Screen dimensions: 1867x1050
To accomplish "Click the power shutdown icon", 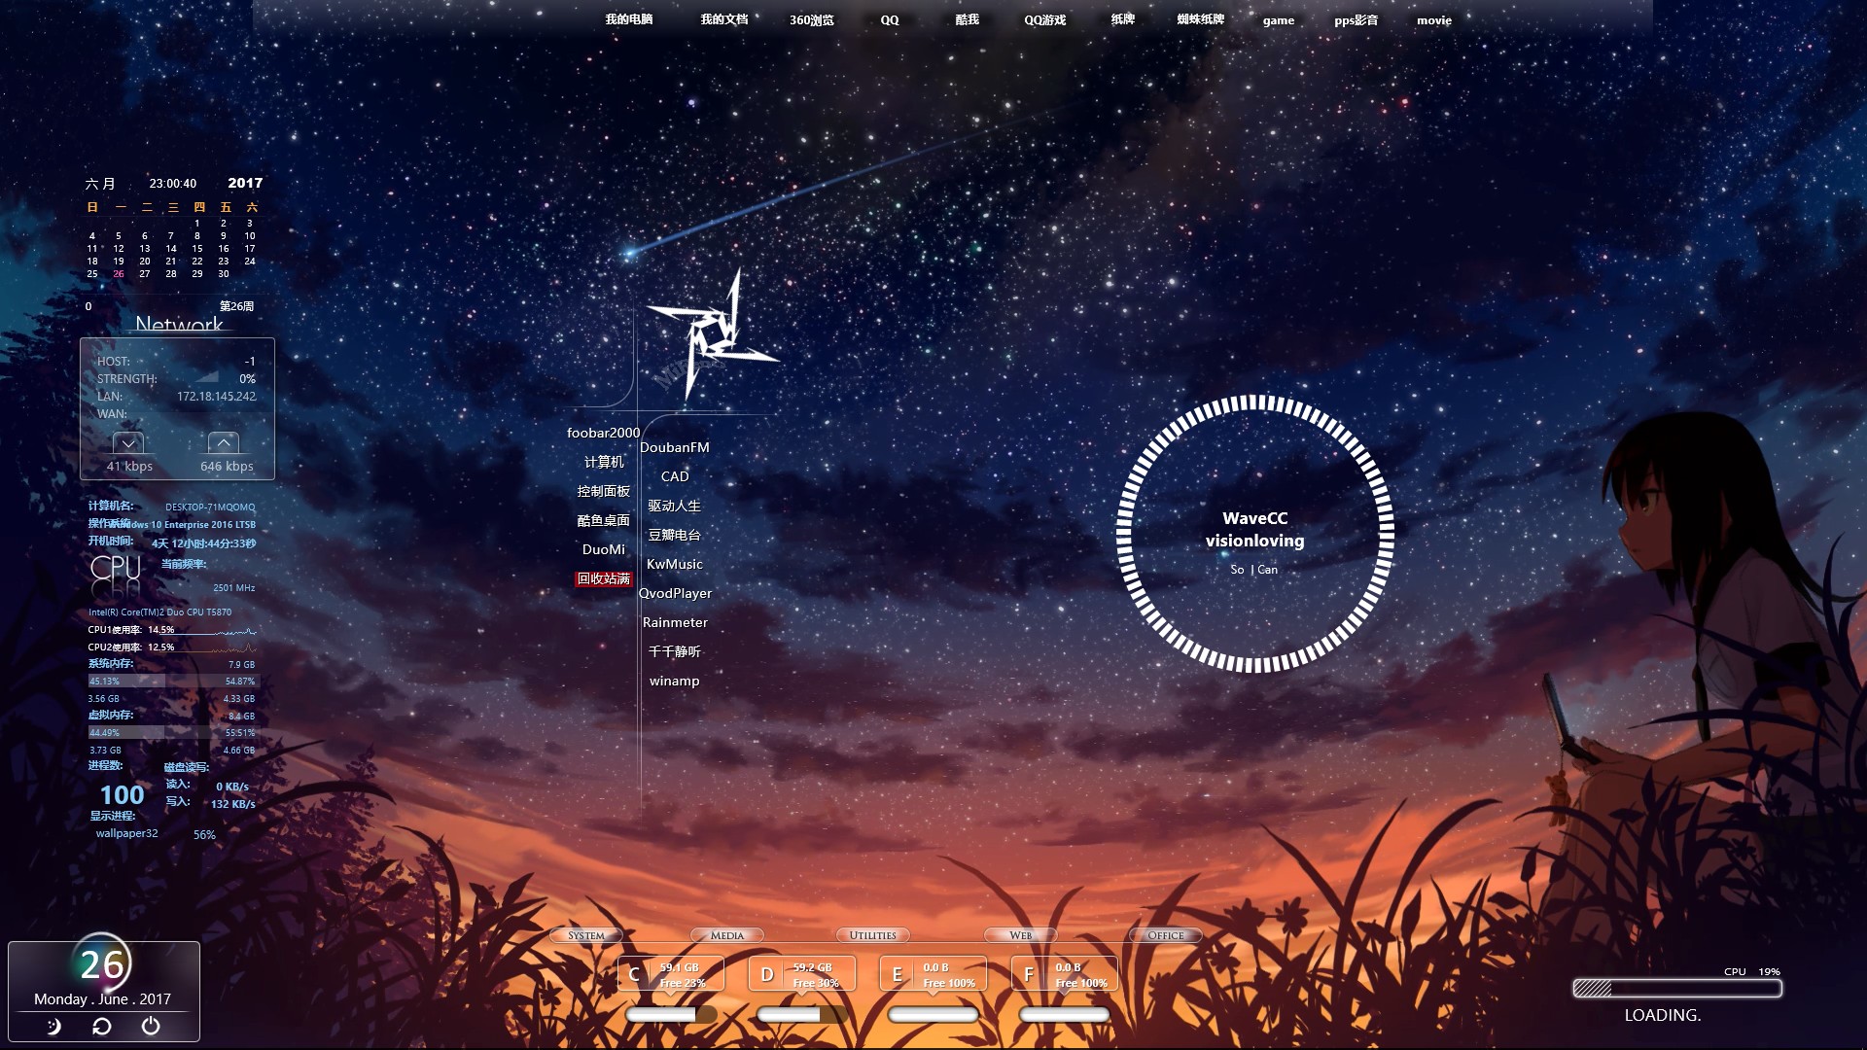I will point(151,1026).
